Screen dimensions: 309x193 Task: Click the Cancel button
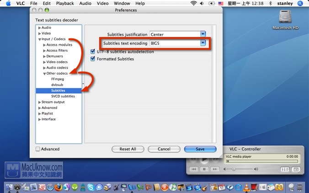pos(164,149)
